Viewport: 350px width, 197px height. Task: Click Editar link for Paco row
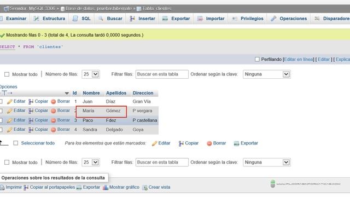pyautogui.click(x=20, y=120)
